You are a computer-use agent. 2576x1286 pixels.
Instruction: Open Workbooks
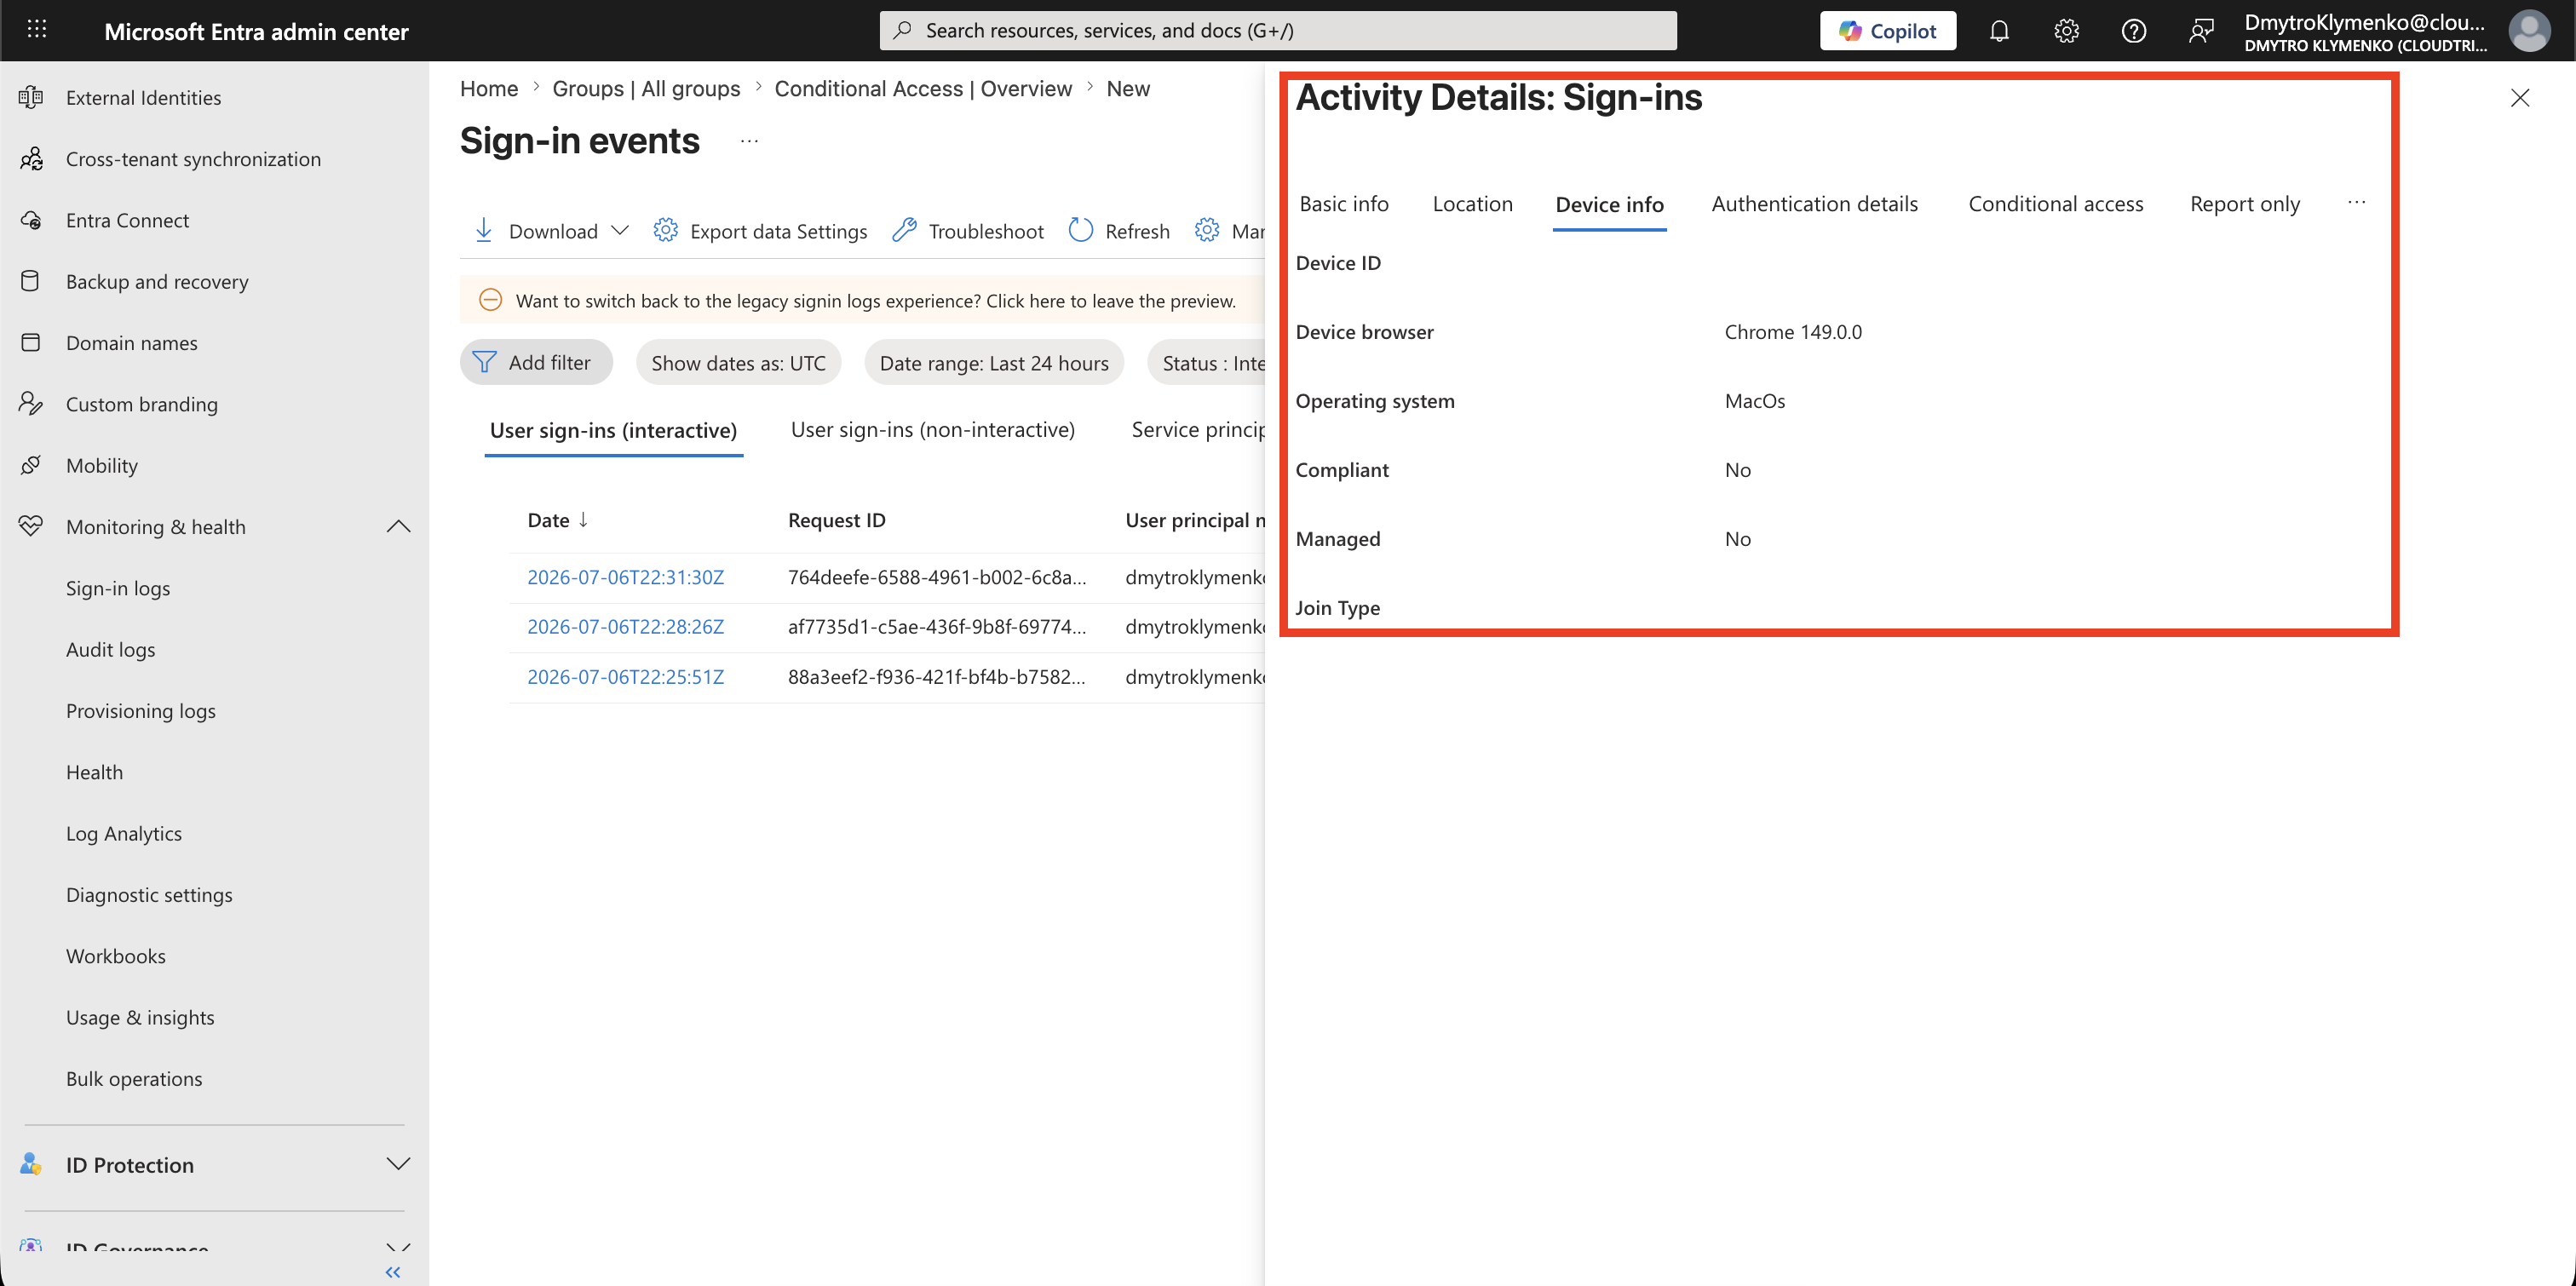(x=115, y=956)
